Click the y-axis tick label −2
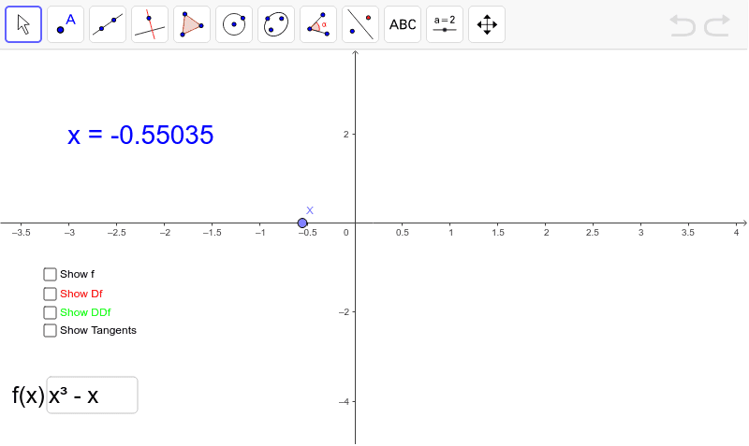 click(x=344, y=312)
